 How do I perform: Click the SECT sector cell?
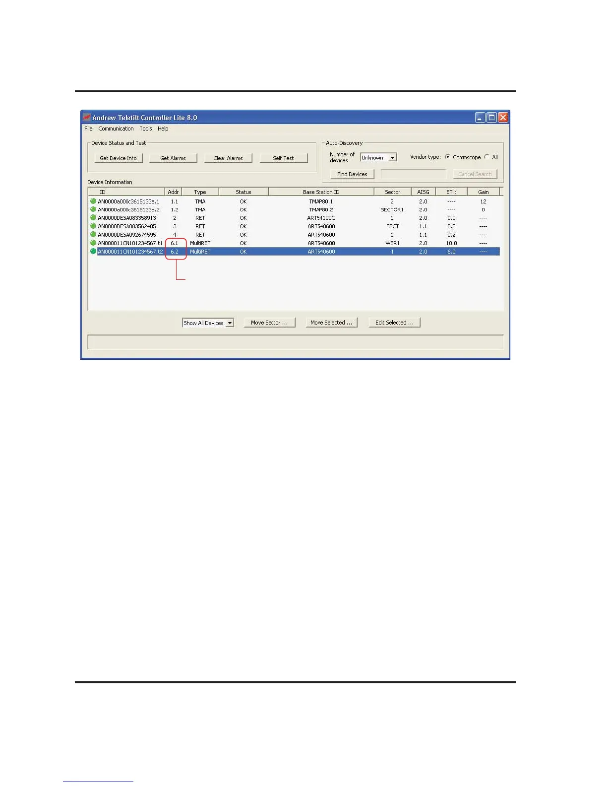click(392, 226)
